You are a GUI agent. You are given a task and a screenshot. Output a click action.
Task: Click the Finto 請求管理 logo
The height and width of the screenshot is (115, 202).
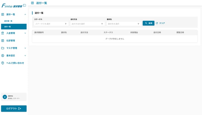pyautogui.click(x=12, y=5)
